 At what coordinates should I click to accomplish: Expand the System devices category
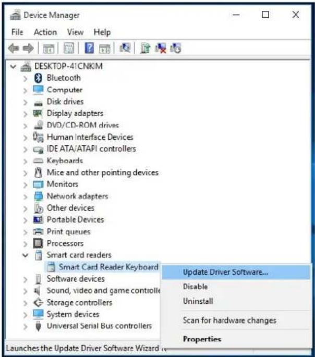pos(25,315)
